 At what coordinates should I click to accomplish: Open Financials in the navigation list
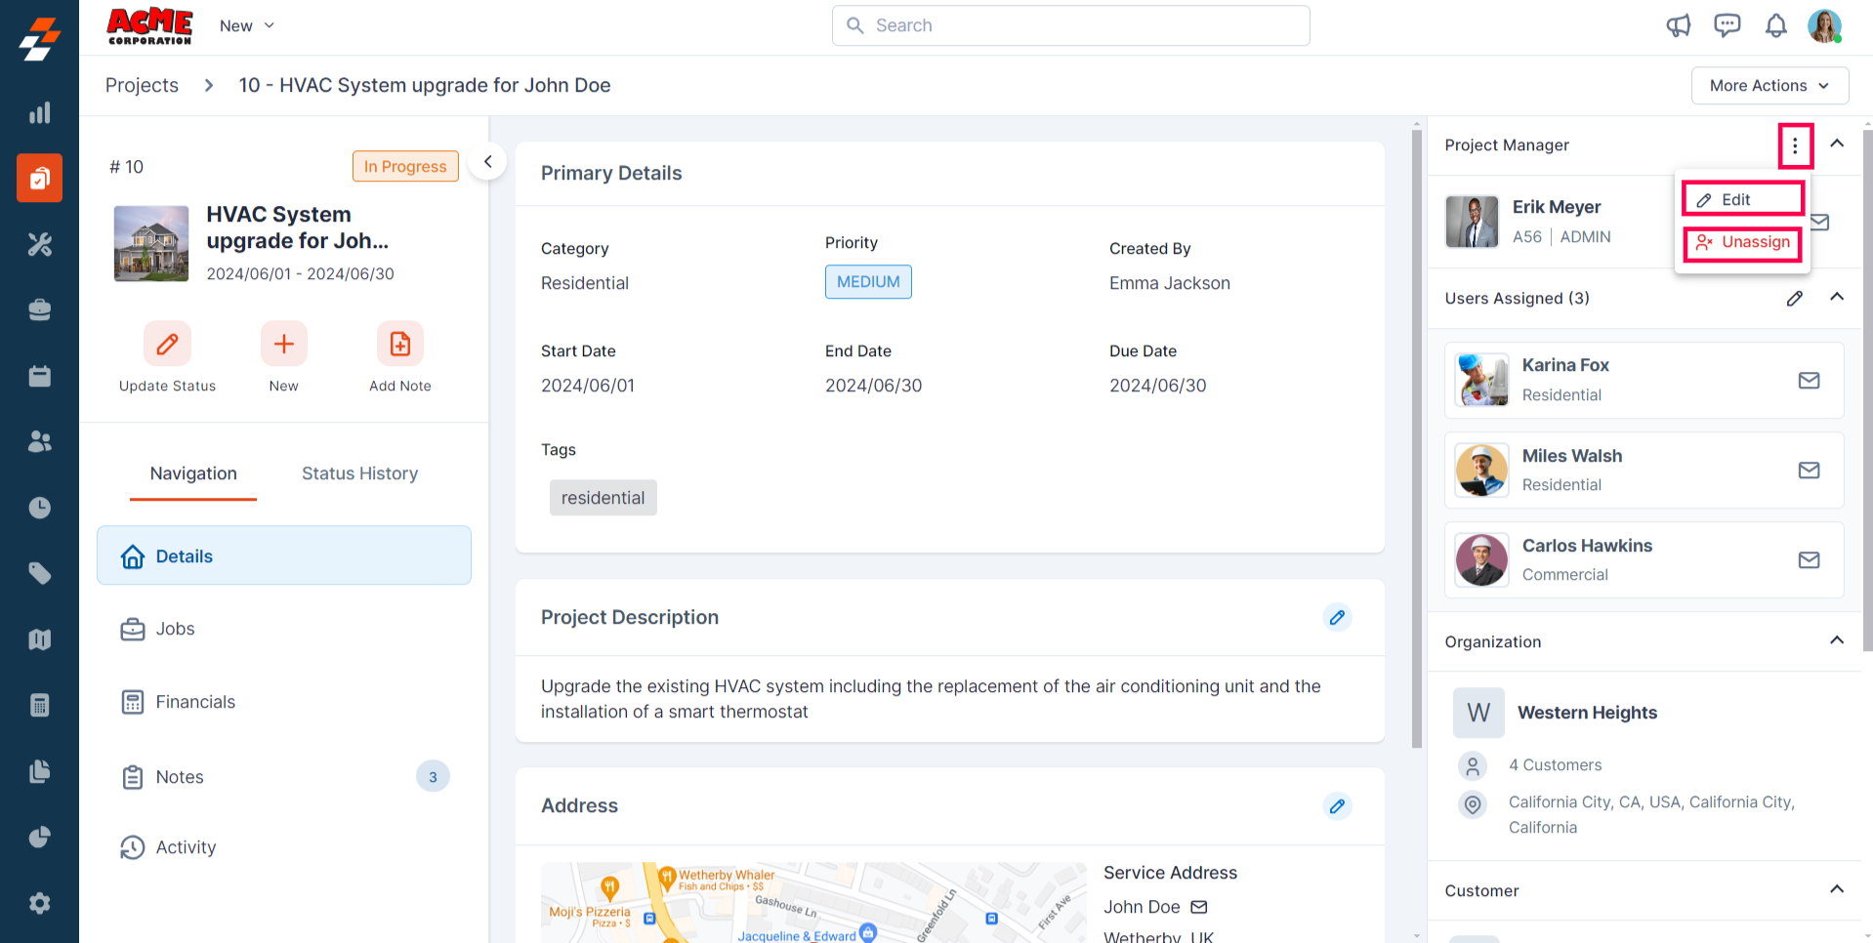pos(195,702)
